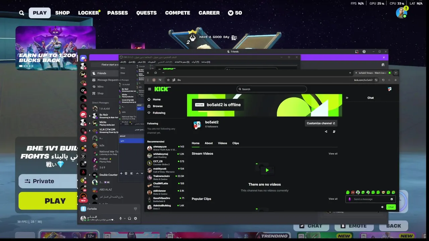Image resolution: width=429 pixels, height=241 pixels.
Task: Deafen with Discord headphones icon
Action: tap(129, 219)
